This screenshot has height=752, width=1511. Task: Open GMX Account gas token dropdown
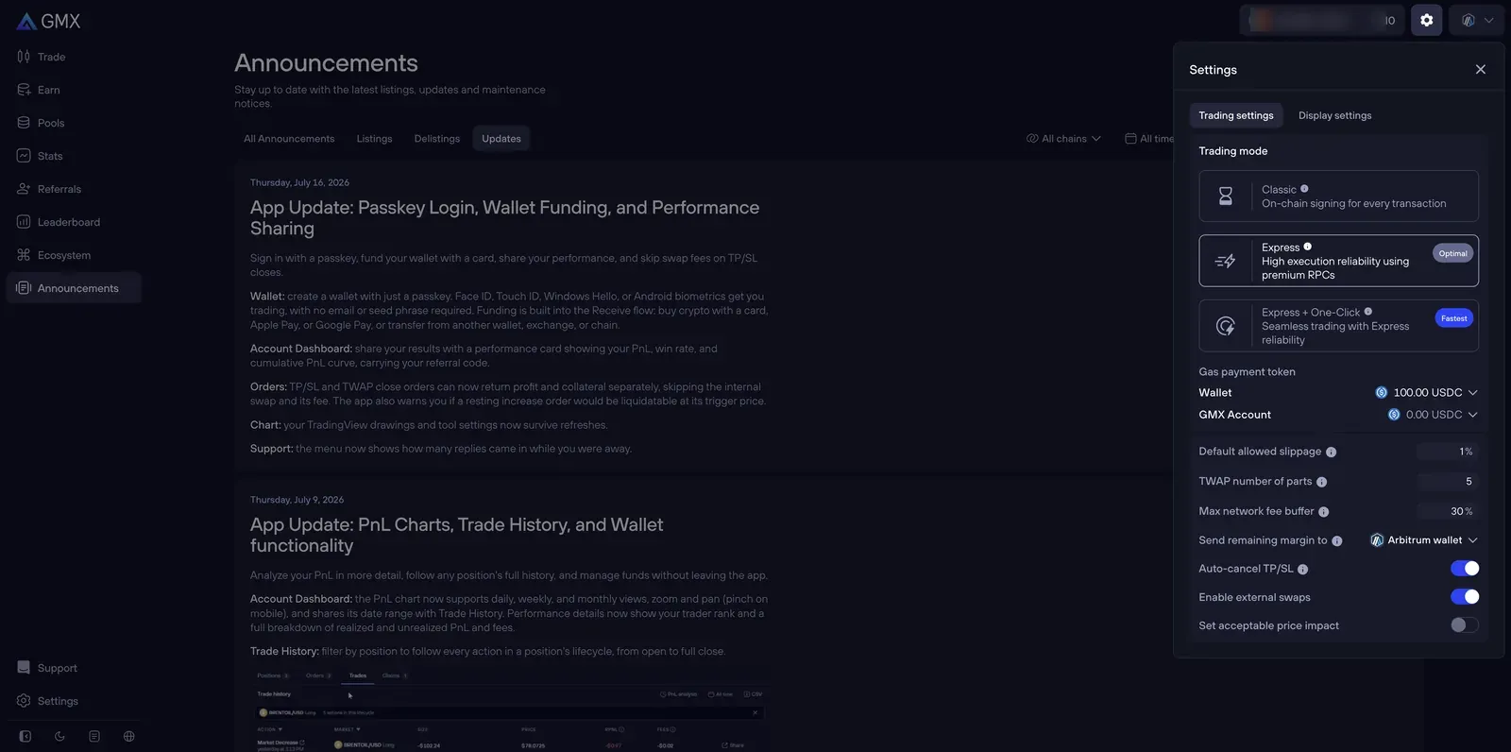pyautogui.click(x=1433, y=415)
